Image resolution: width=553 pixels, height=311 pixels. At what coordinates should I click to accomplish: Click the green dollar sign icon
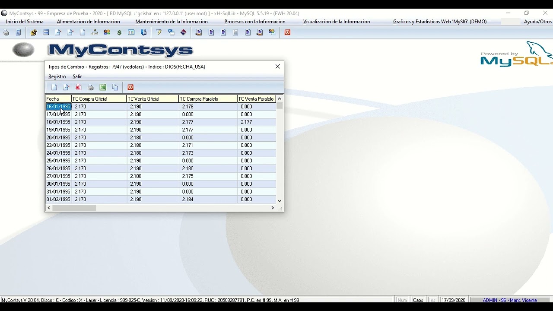click(119, 32)
